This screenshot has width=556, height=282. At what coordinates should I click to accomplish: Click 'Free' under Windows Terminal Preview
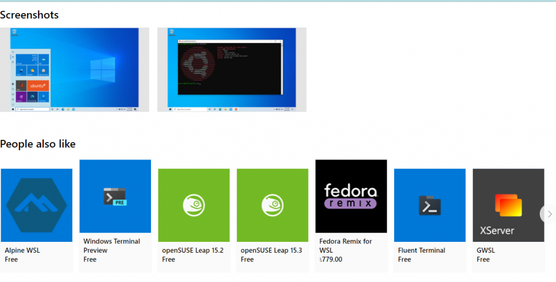pyautogui.click(x=90, y=259)
